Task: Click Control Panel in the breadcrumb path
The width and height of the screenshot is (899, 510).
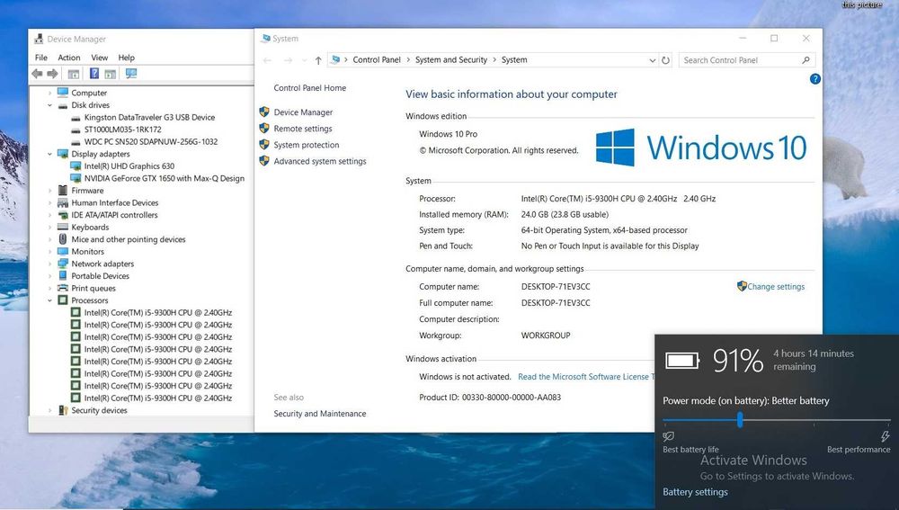Action: click(x=377, y=59)
